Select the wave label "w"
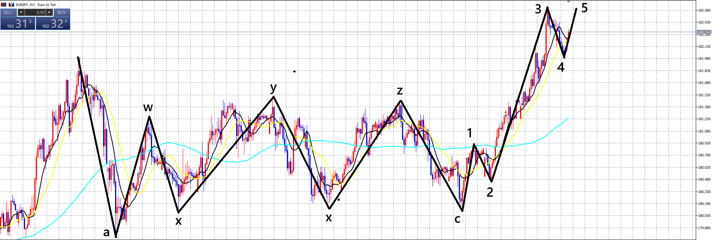 point(148,107)
